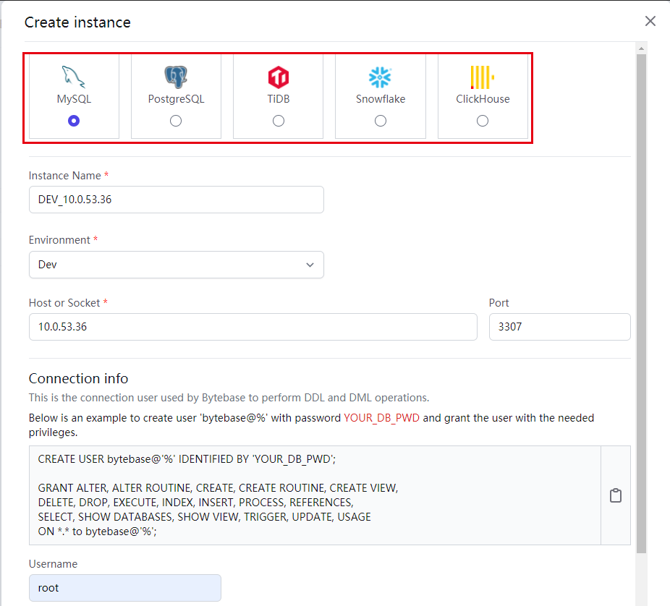
Task: Select the MySQL radio button
Action: pos(74,121)
